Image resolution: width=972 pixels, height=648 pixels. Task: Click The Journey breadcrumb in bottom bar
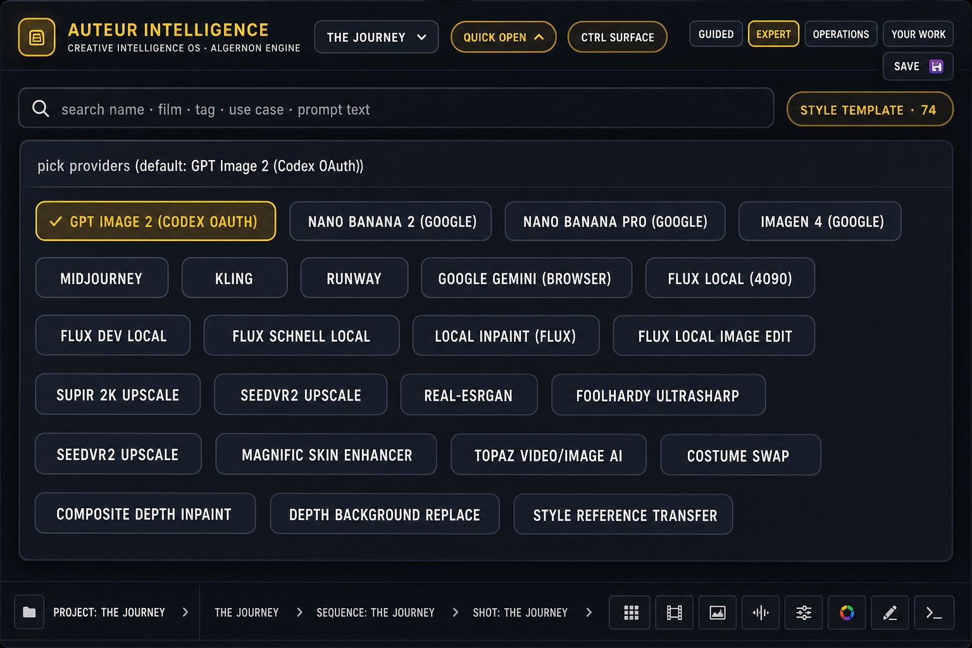click(x=246, y=612)
